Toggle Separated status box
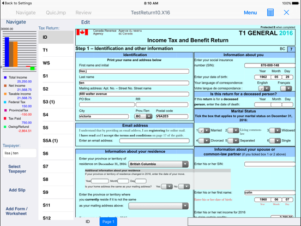Image resolution: width=301 pixels, height=226 pixels. (233, 141)
